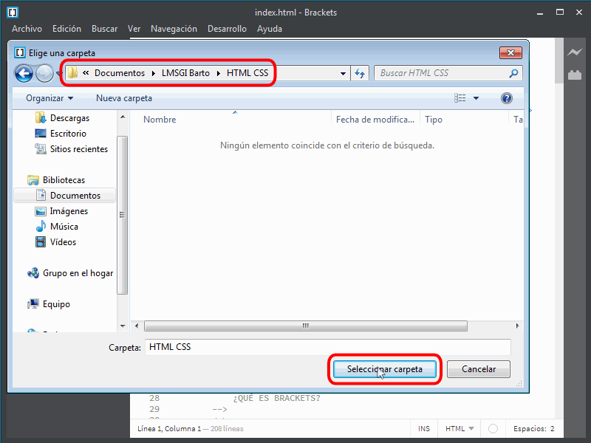Select Vídeos library in navigation pane
Screen dimensions: 591x443
(63, 242)
